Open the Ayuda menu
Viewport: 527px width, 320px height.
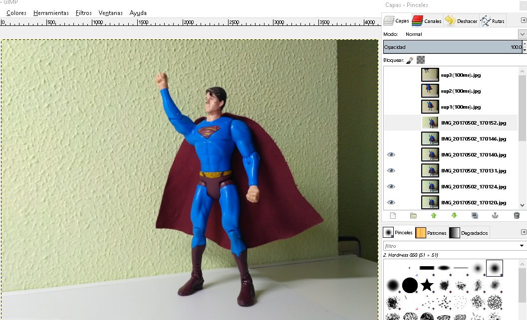click(138, 13)
